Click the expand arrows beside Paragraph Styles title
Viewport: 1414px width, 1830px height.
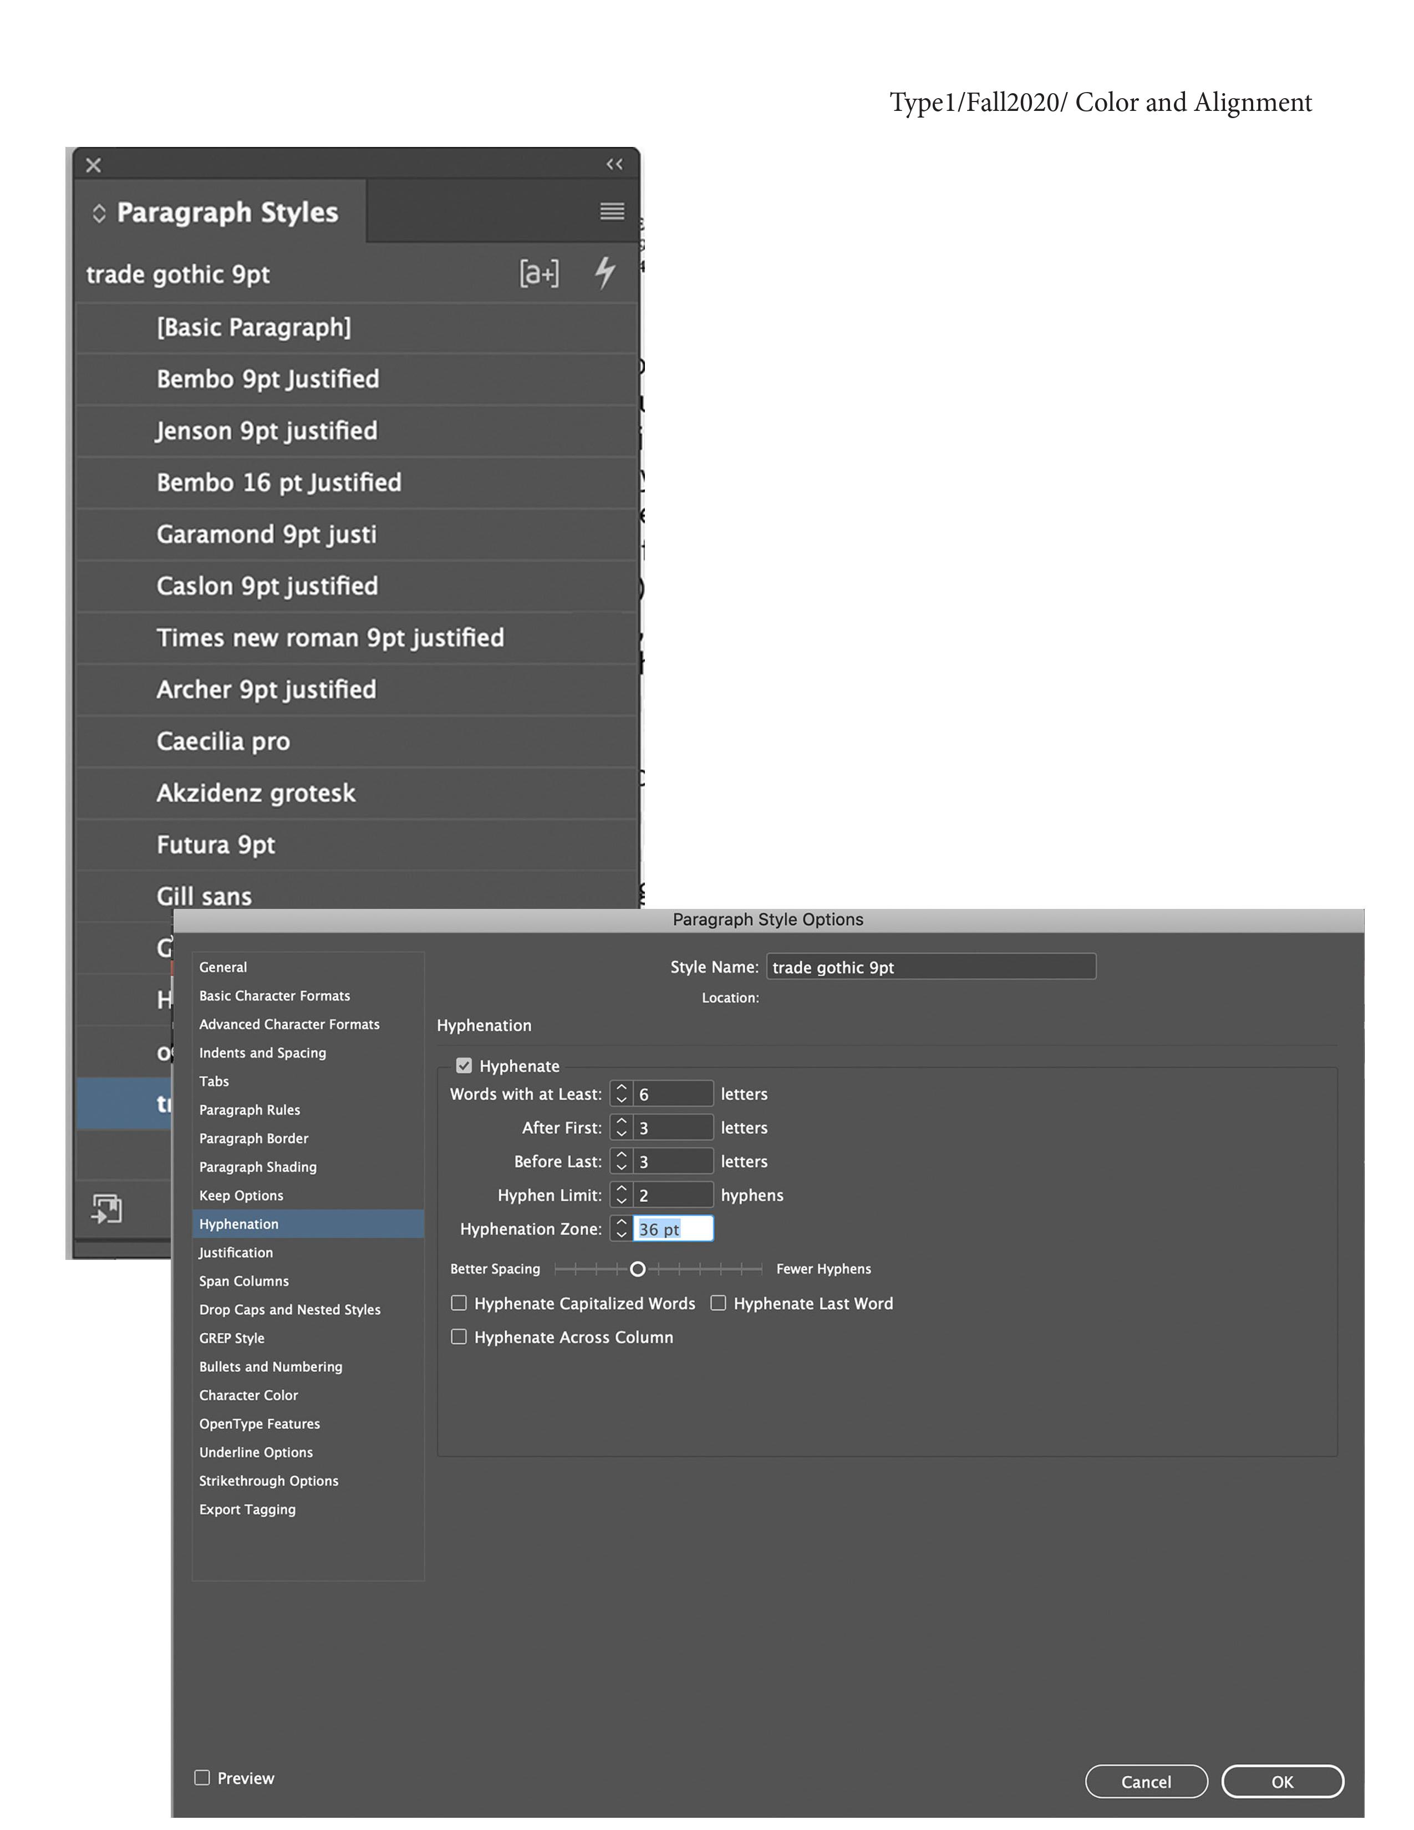(99, 213)
